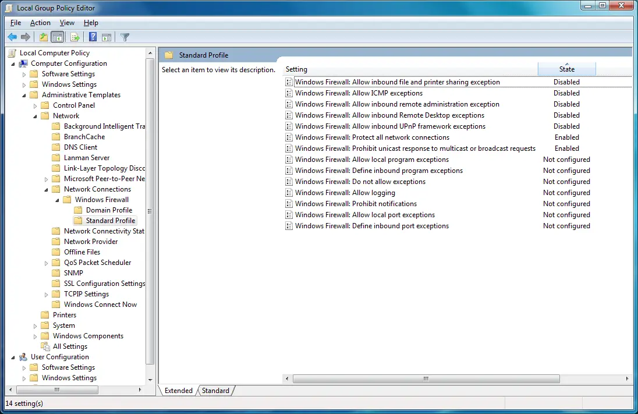
Task: Select 'Allow local port exceptions' policy
Action: [365, 215]
